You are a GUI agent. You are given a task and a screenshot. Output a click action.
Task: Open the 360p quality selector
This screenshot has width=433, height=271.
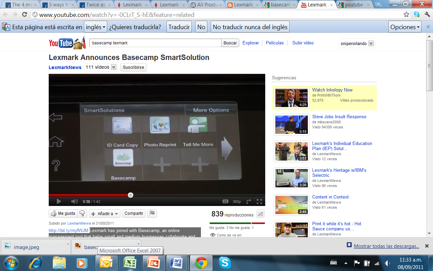click(237, 202)
